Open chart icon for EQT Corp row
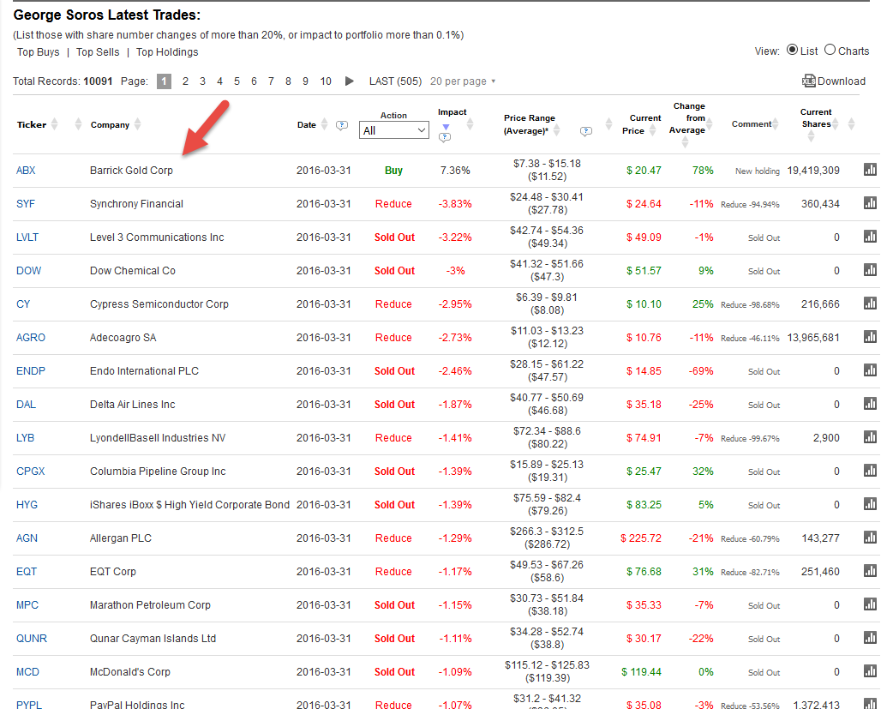 (870, 570)
